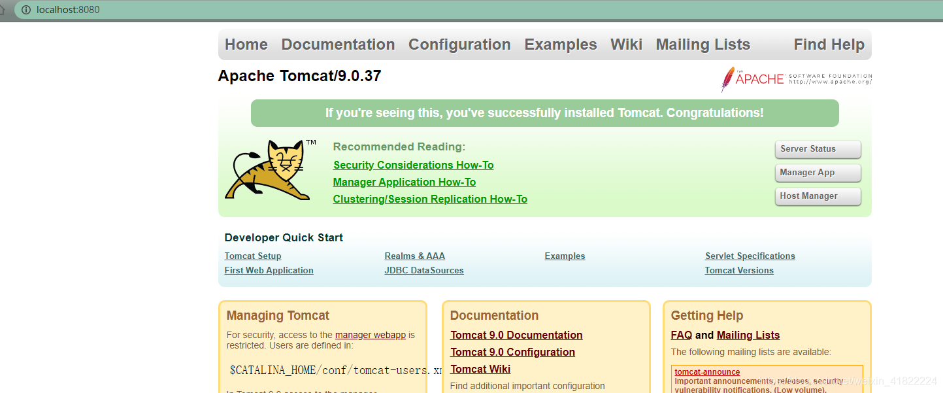This screenshot has width=943, height=393.
Task: Click the Apache Tomcat/9.0.37 heading
Action: point(299,76)
